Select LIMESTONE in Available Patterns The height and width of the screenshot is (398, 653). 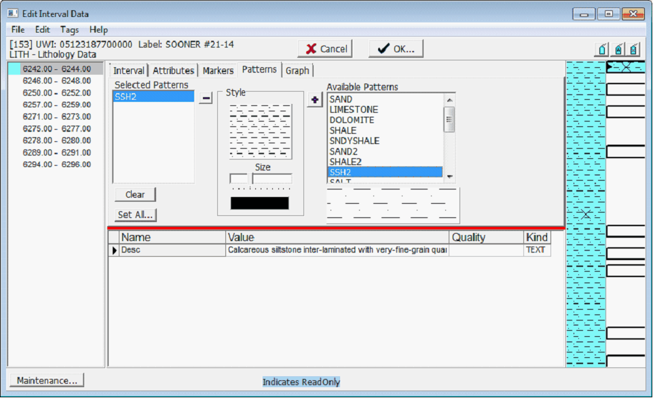354,109
